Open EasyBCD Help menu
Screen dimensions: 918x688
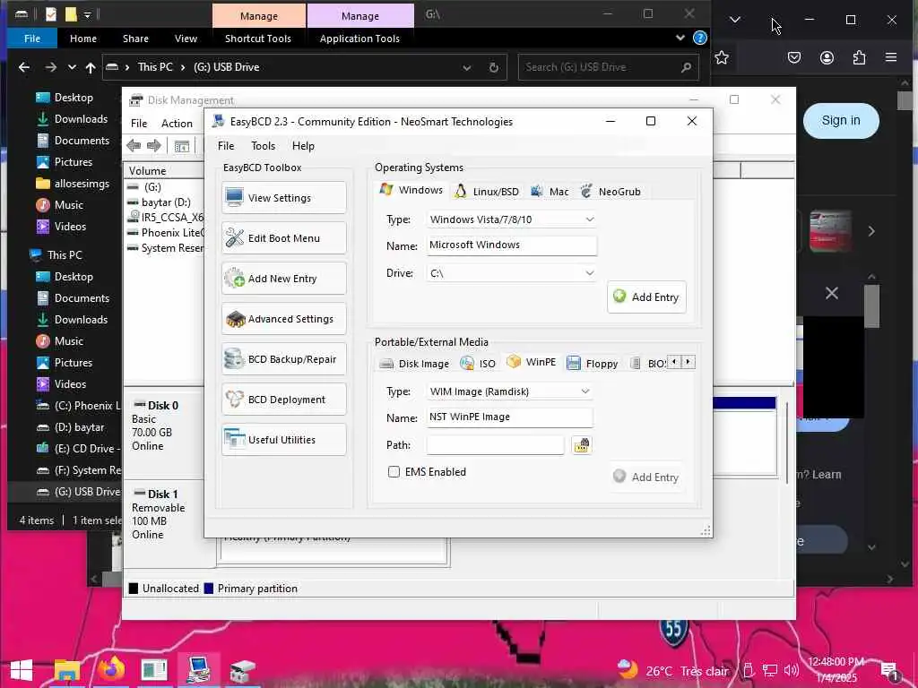(303, 146)
